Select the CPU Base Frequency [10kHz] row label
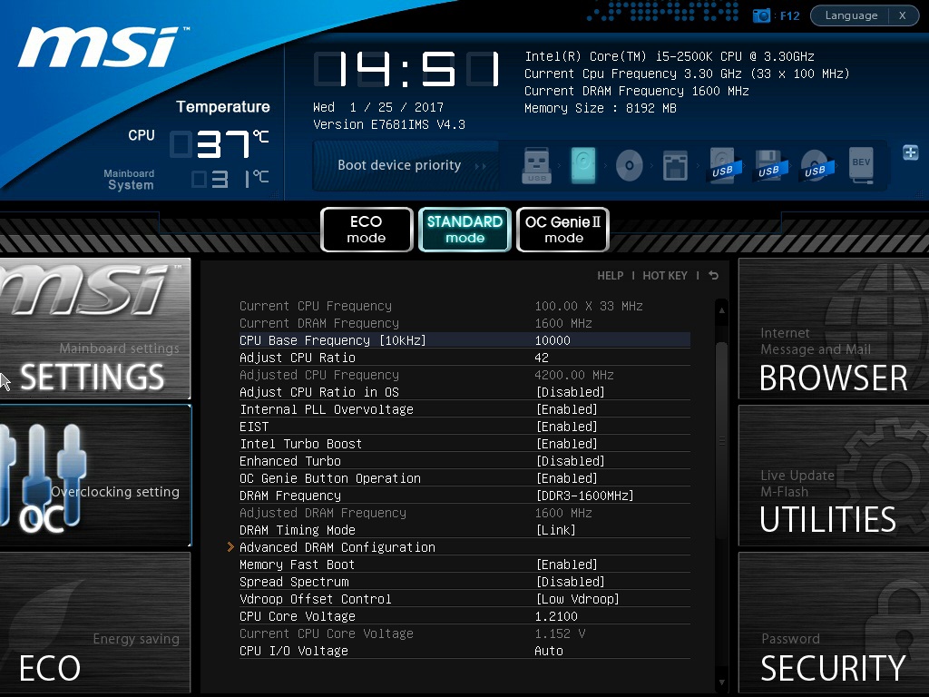The image size is (929, 697). [332, 340]
